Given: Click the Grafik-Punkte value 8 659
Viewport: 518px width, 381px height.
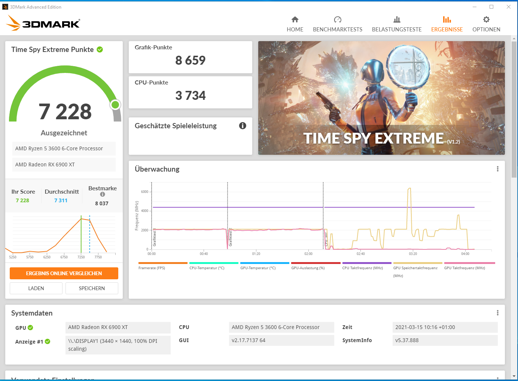Looking at the screenshot, I should point(191,60).
